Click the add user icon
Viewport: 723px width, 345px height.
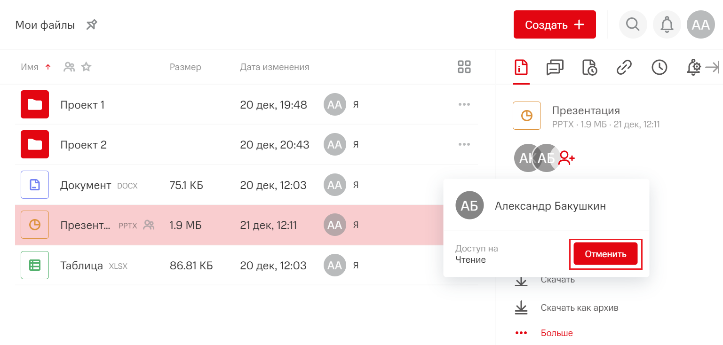(566, 158)
